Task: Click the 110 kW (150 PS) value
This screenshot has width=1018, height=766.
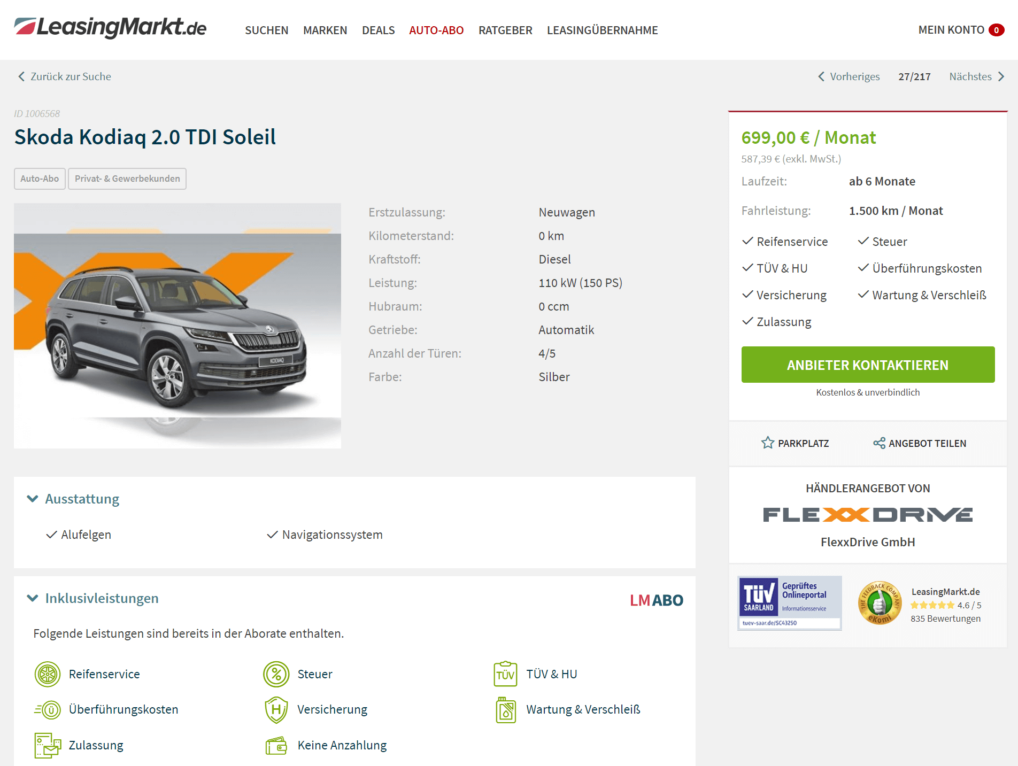Action: 581,283
